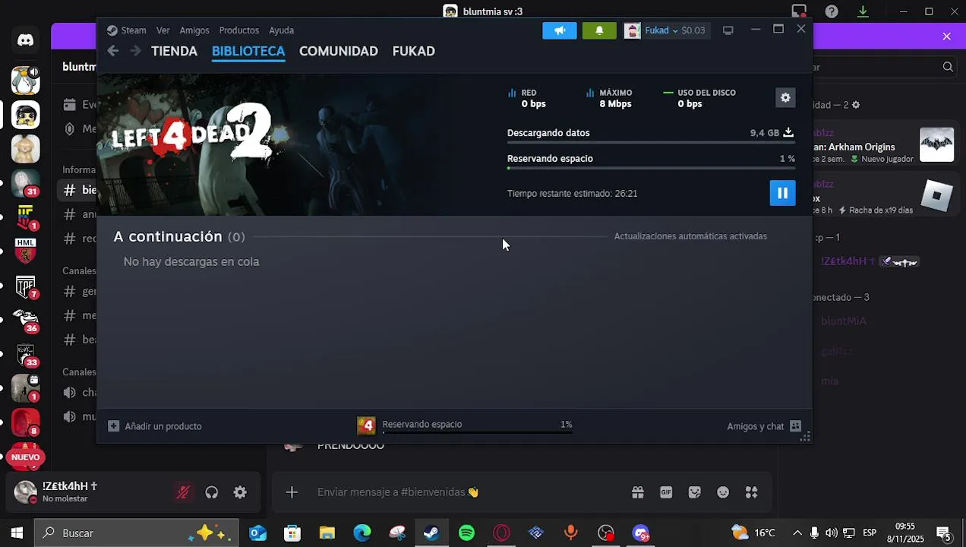Screen dimensions: 966x547
Task: Click Añadir un producto
Action: (155, 426)
